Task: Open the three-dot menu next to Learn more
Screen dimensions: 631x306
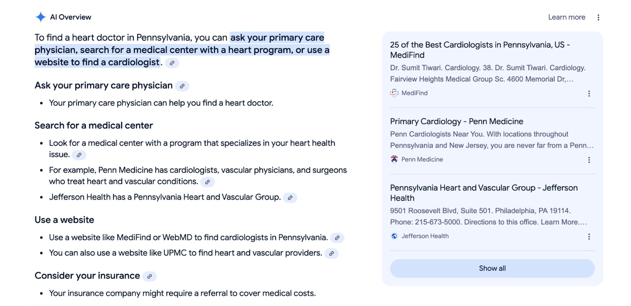Action: (x=598, y=17)
